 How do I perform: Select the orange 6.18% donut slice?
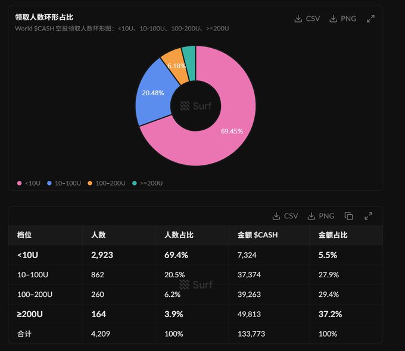pyautogui.click(x=176, y=66)
